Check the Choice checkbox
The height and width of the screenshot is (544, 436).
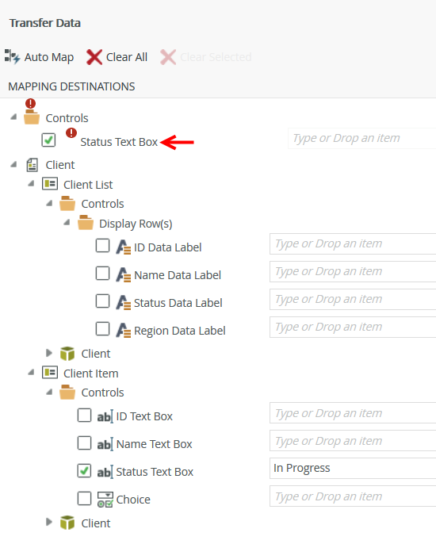click(84, 498)
